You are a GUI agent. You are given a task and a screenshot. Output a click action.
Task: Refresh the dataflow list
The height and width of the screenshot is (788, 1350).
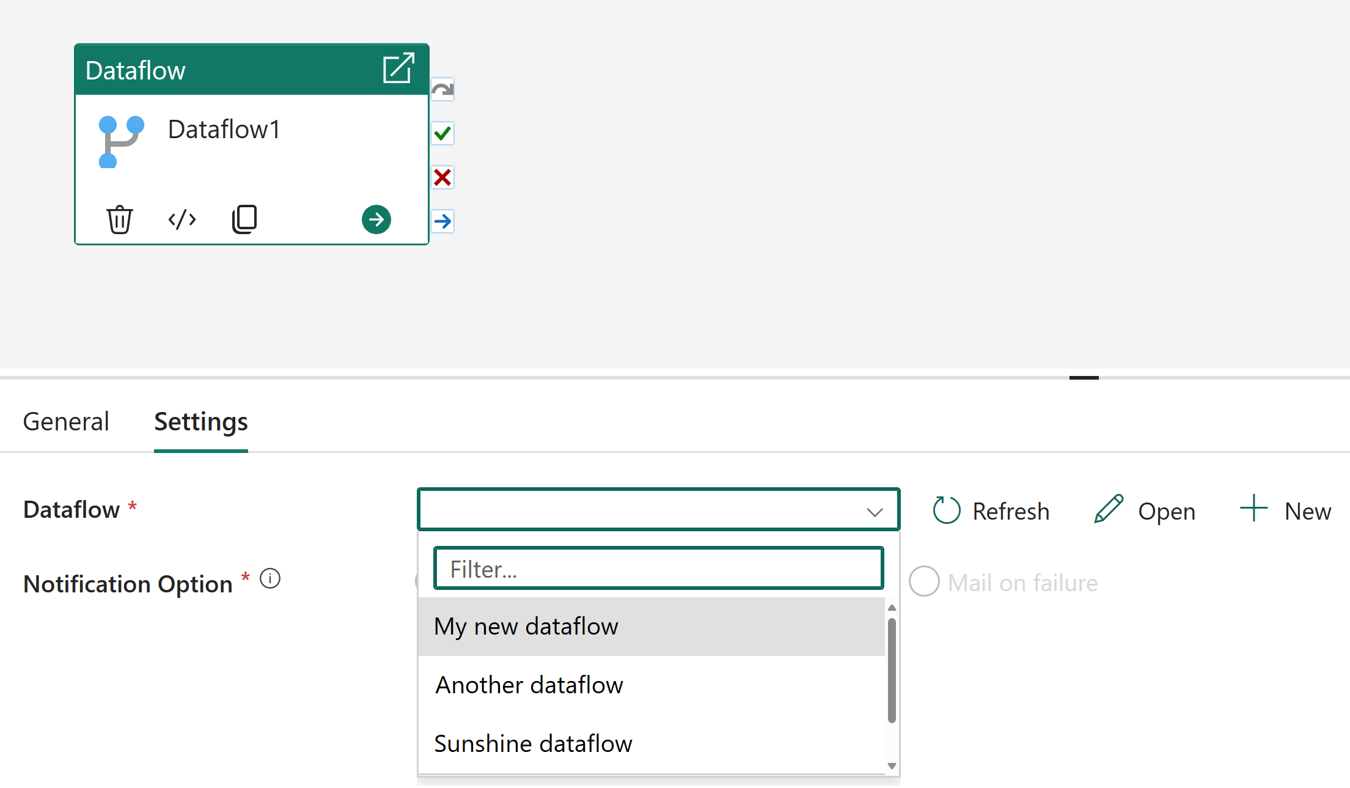991,510
